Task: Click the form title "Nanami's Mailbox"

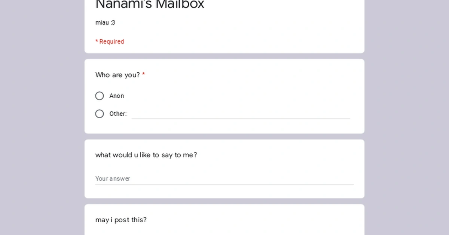Action: point(149,4)
